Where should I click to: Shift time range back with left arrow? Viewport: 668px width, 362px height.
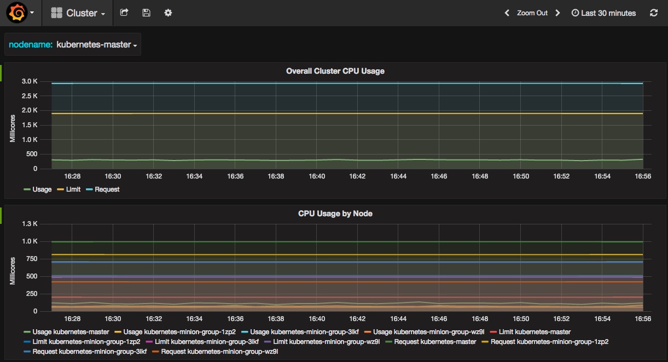point(507,13)
